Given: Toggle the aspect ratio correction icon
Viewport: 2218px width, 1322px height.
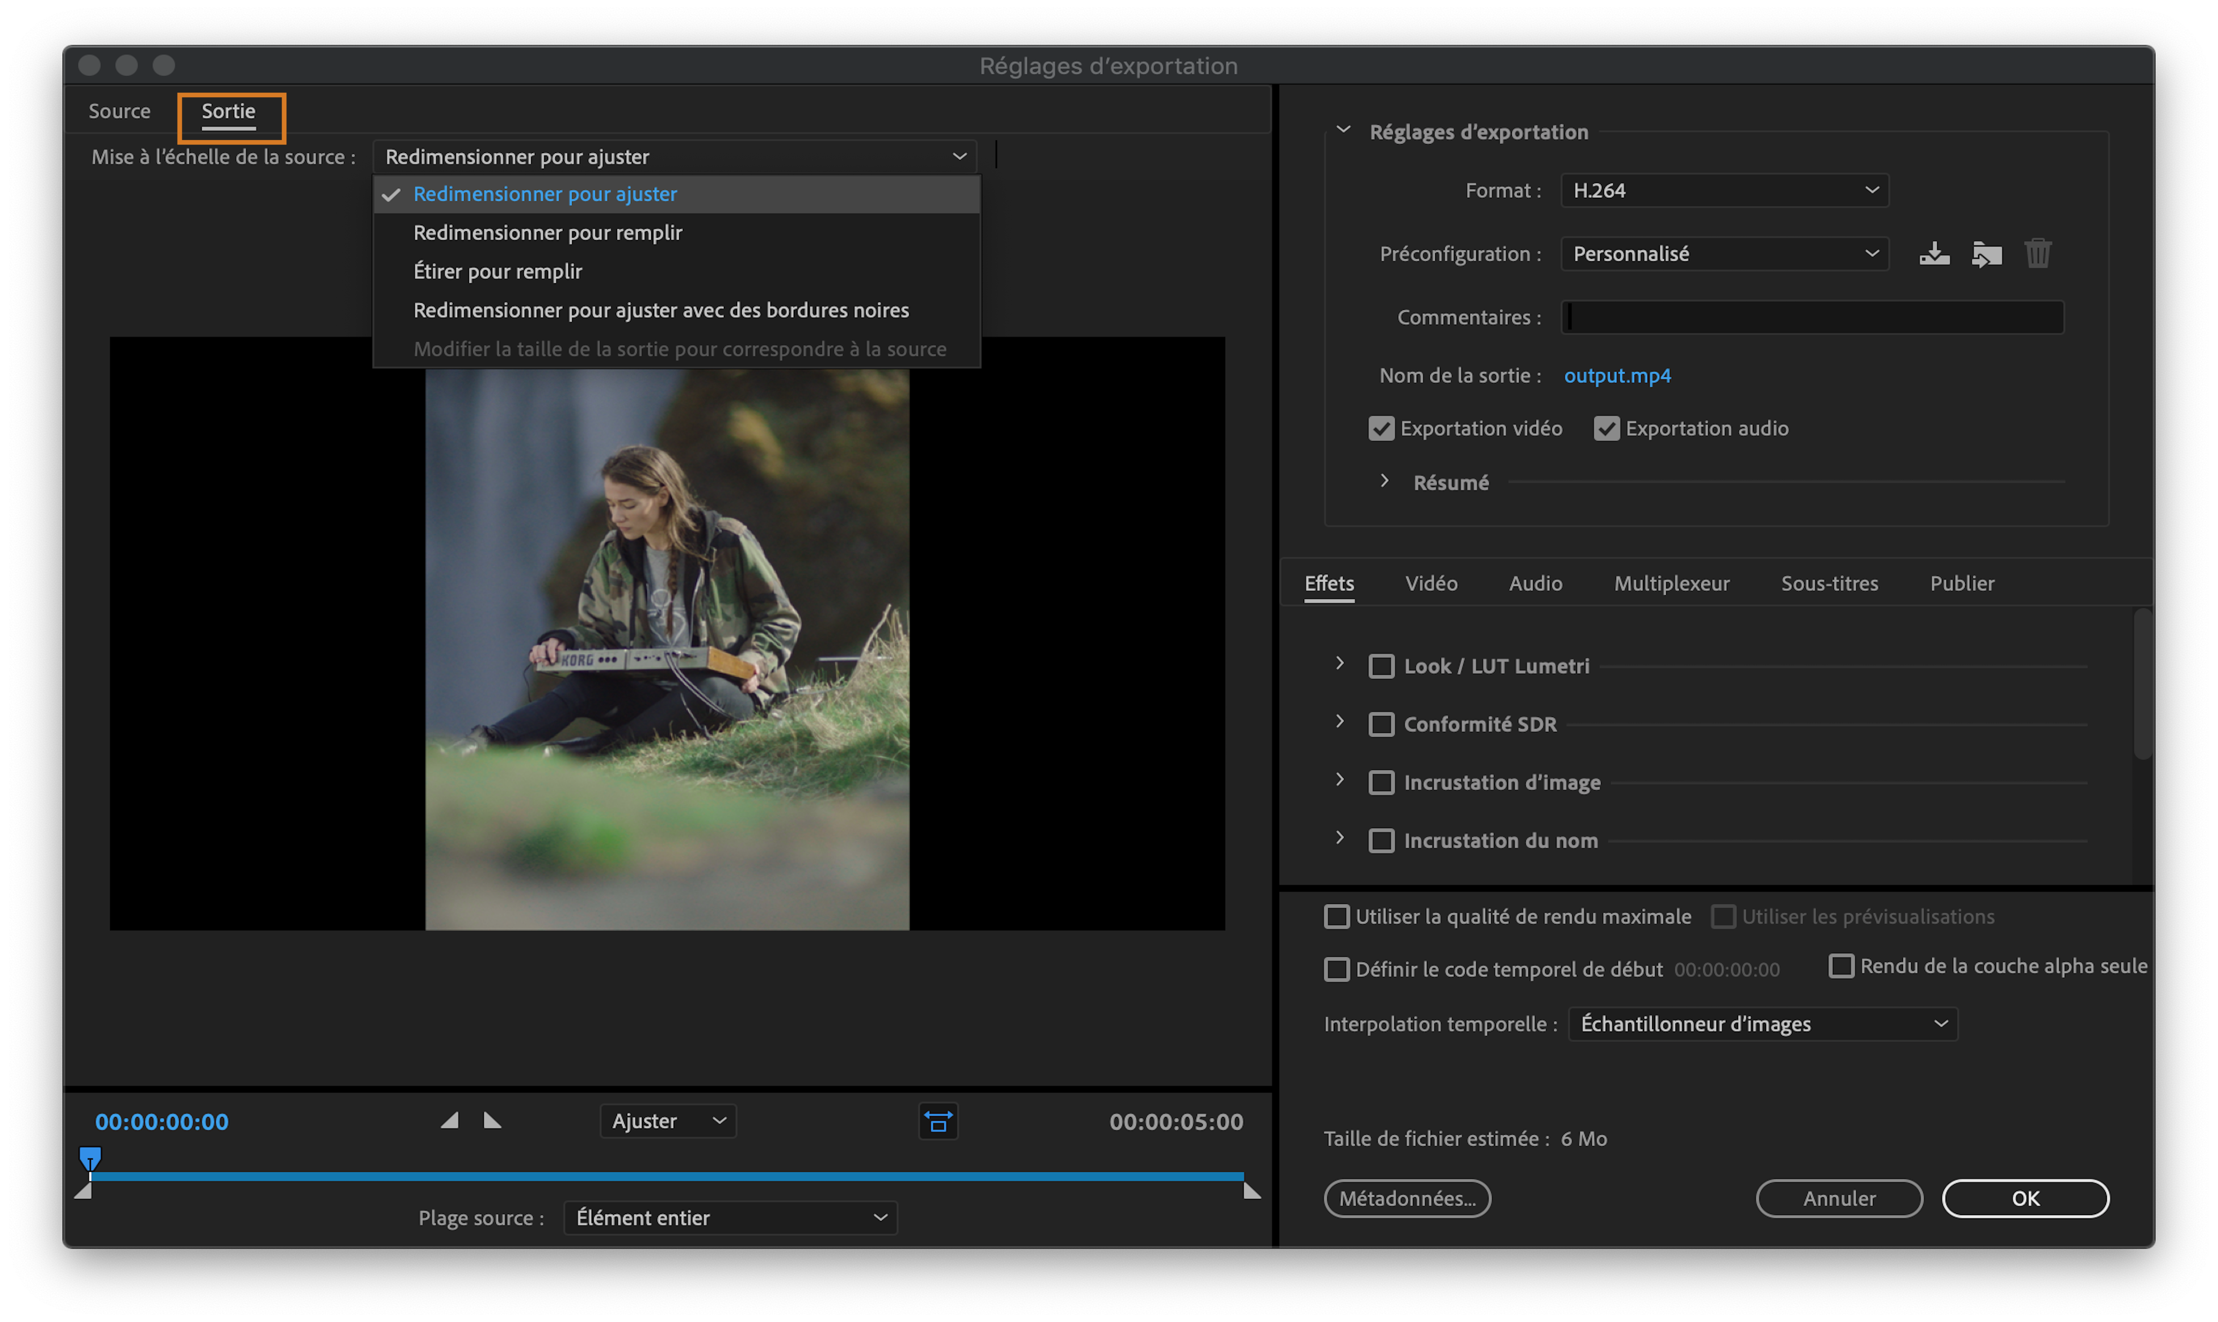Looking at the screenshot, I should pos(938,1122).
